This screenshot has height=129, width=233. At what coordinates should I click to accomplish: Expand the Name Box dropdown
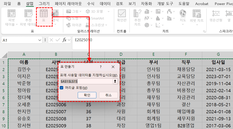point(39,40)
